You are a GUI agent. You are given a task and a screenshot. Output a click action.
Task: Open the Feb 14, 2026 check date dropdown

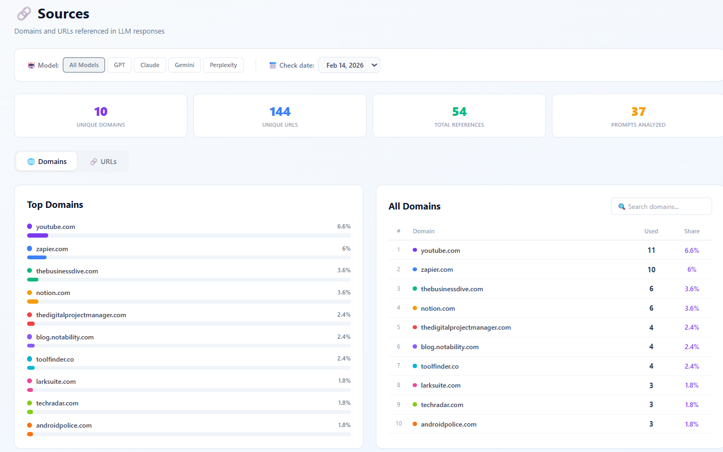pos(349,64)
